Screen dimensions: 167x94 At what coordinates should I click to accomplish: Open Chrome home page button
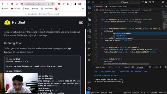pos(16,4)
